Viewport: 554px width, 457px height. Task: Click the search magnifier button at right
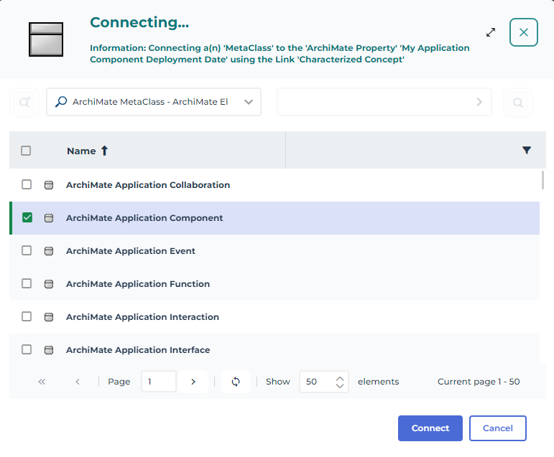click(518, 103)
